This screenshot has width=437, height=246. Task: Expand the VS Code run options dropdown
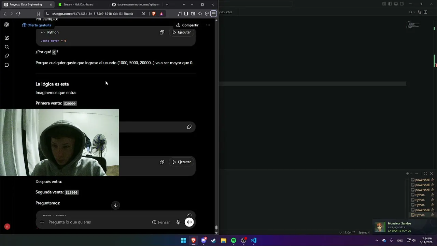(x=414, y=12)
